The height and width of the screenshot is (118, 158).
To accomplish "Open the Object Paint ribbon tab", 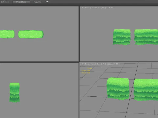I will coord(21,2).
